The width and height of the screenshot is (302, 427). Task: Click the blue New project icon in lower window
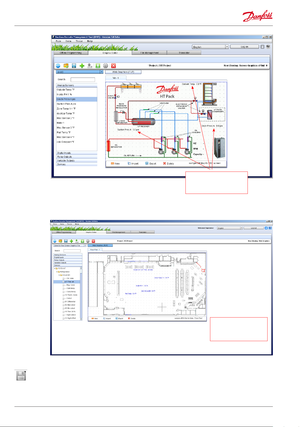coord(54,241)
